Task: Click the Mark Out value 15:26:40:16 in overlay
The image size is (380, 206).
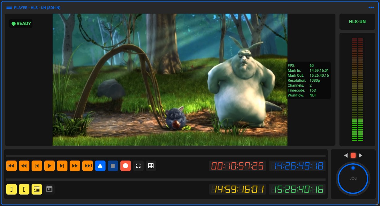Action: pos(319,75)
